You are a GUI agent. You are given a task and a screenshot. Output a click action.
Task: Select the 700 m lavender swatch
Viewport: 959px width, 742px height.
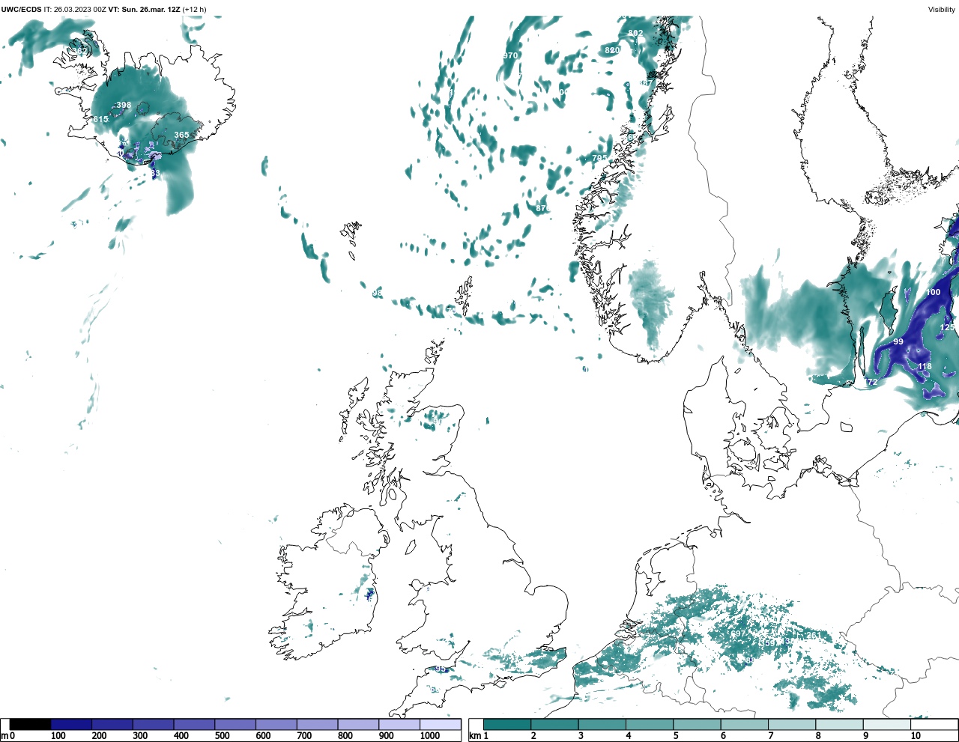(x=317, y=725)
